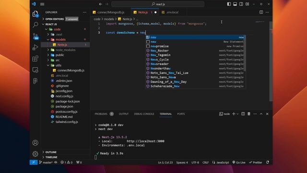Open editor More Actions ellipsis
Viewport: 307px width, 173px height.
(x=267, y=12)
